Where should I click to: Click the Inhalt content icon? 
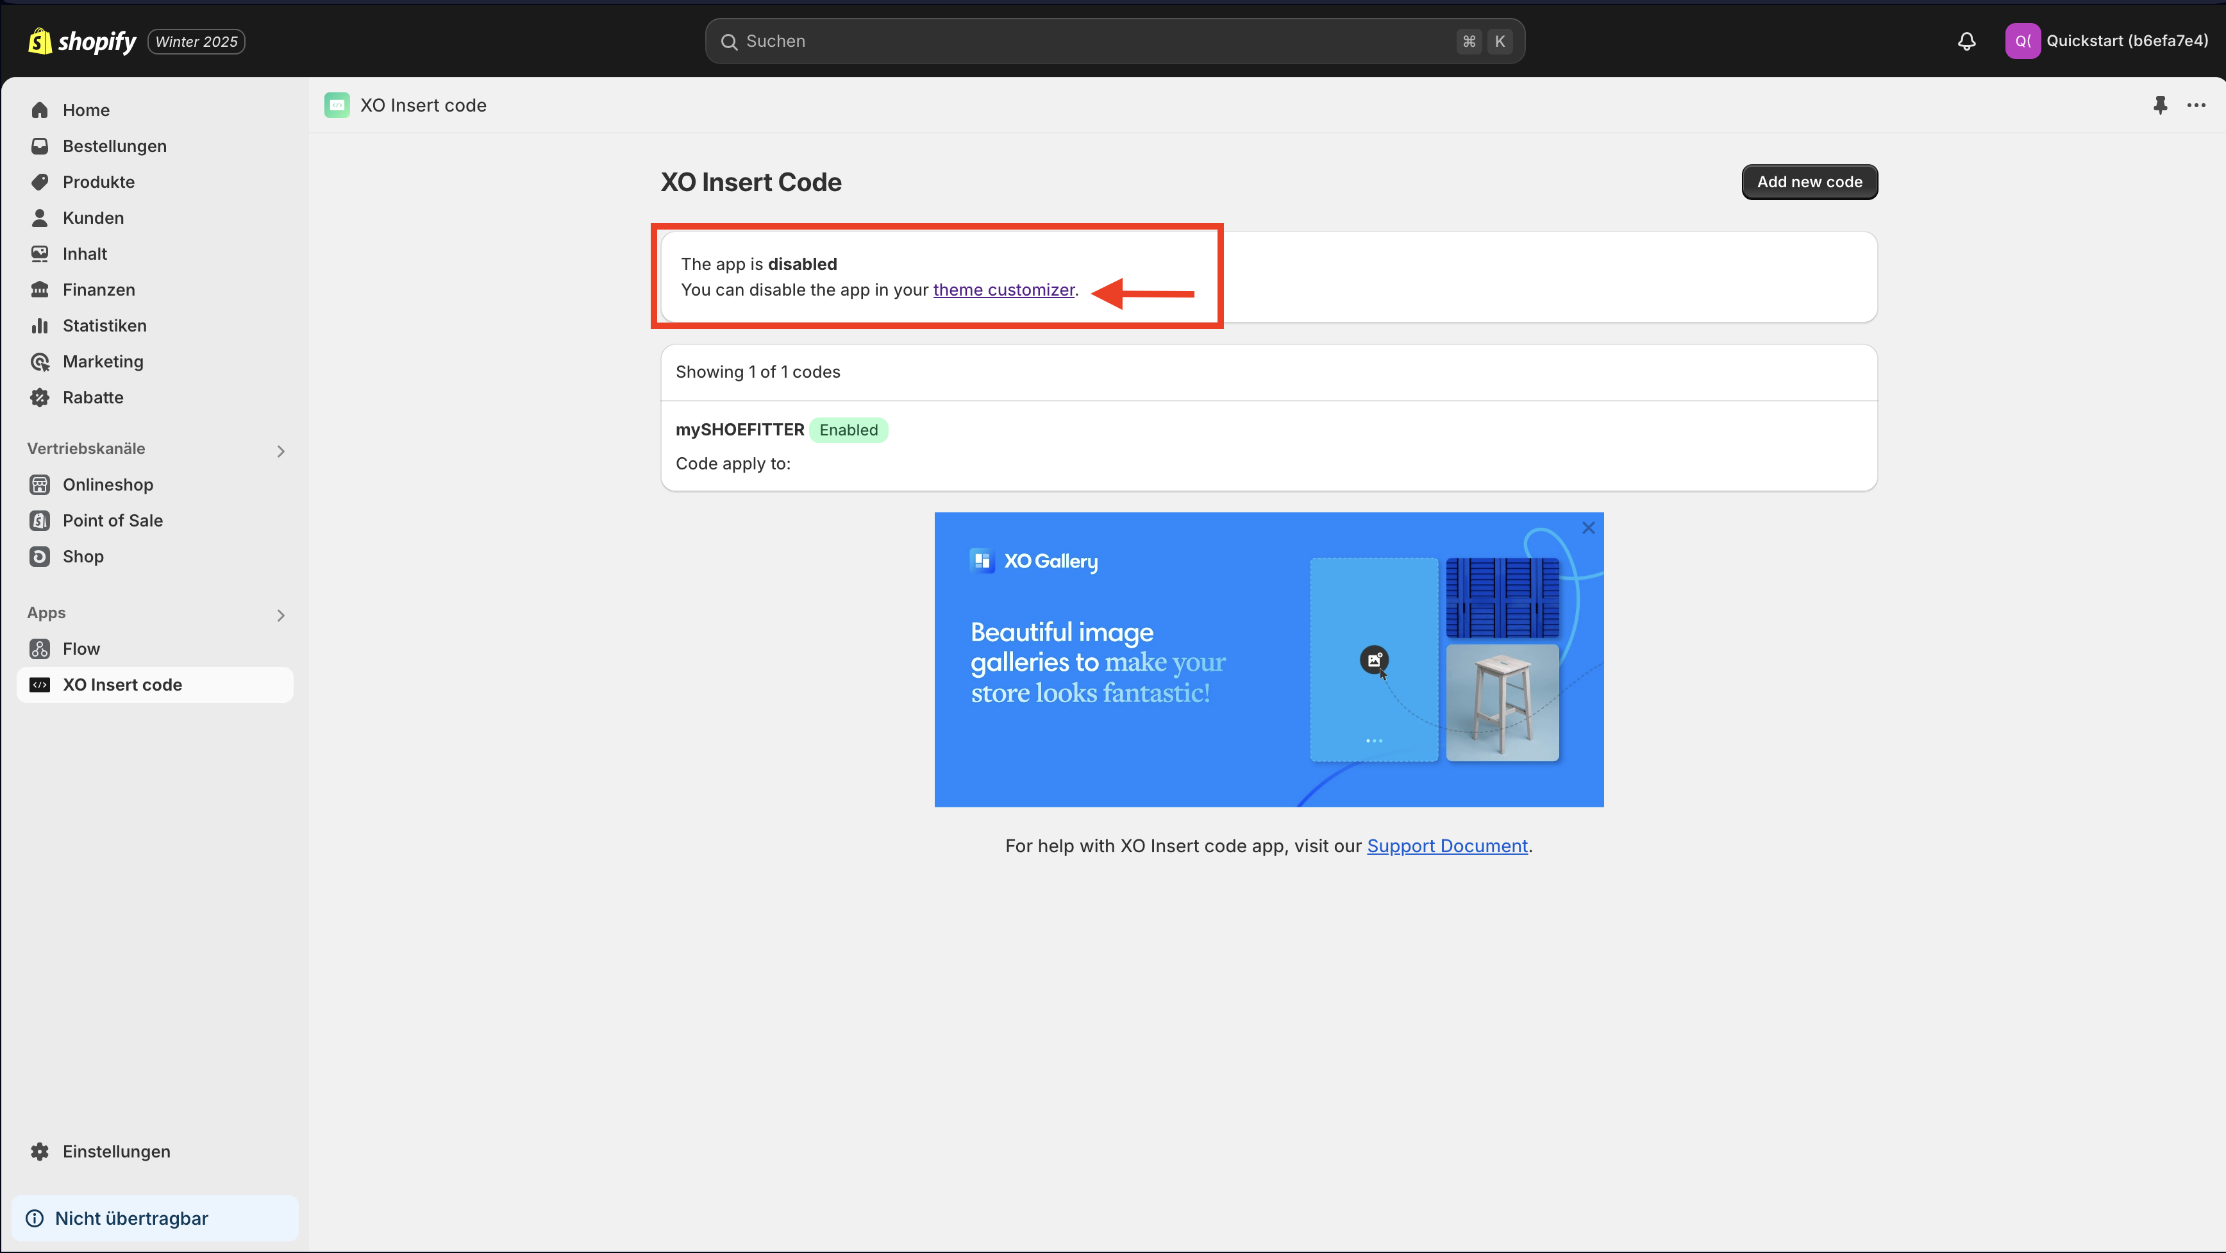click(40, 253)
